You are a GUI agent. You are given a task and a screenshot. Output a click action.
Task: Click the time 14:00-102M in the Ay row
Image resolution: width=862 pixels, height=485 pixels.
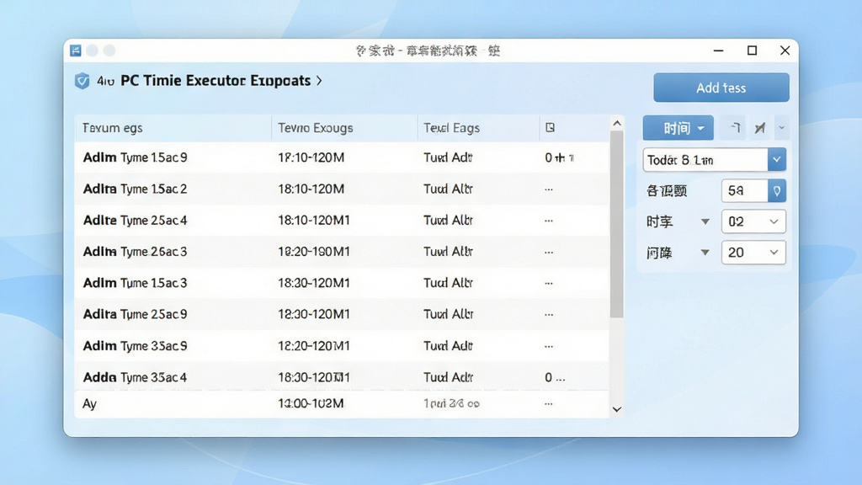pos(311,403)
